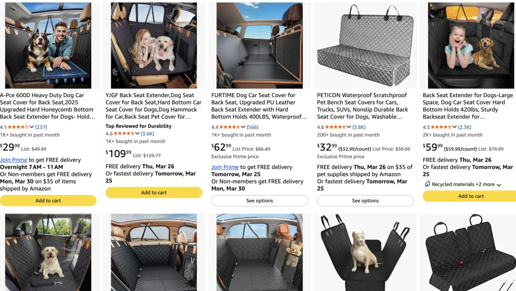This screenshot has height=291, width=516.
Task: Click See options for the FURTIME seat cover
Action: 259,201
